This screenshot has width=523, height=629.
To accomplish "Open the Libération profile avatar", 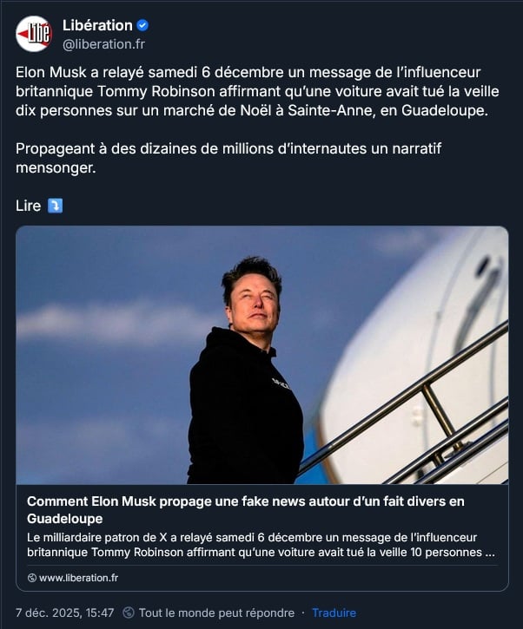I will 34,34.
